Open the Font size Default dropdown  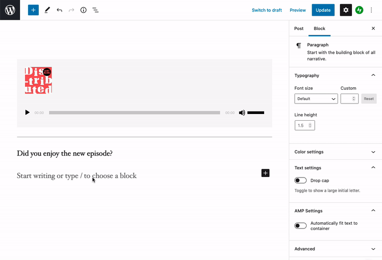(316, 99)
